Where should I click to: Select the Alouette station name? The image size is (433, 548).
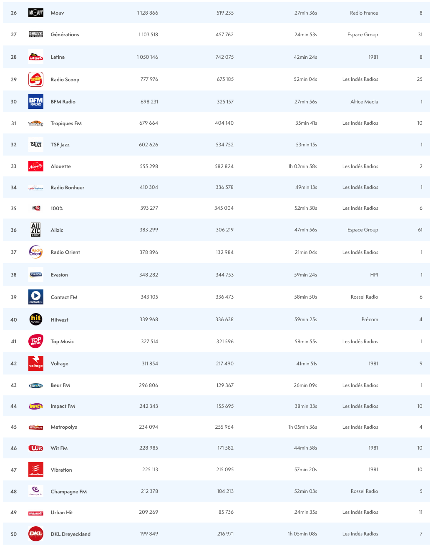coord(60,166)
